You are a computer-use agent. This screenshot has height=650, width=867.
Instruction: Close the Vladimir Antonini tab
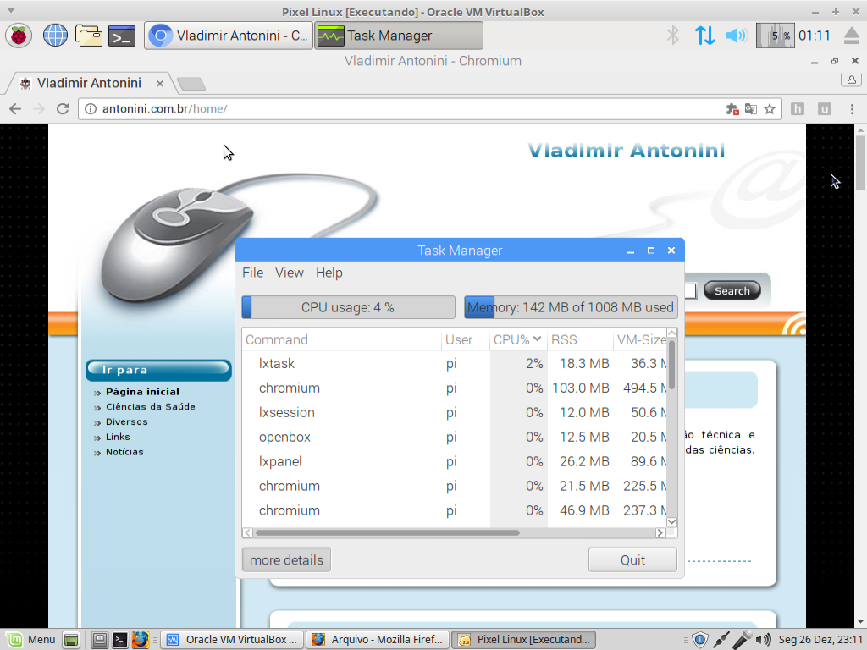coord(160,84)
